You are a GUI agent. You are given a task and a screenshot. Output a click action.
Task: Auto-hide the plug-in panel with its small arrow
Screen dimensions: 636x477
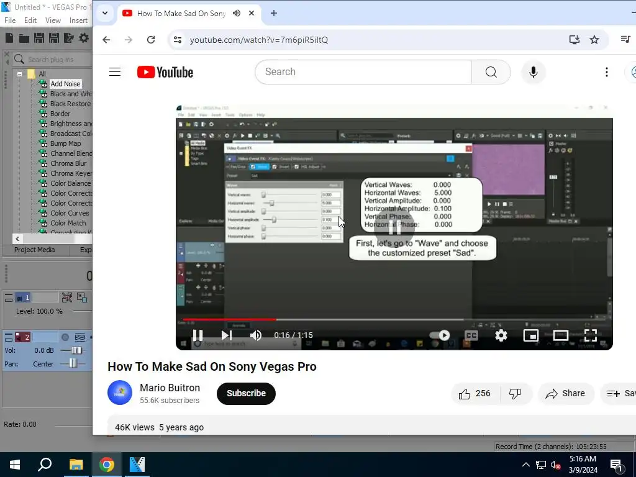pos(7,62)
